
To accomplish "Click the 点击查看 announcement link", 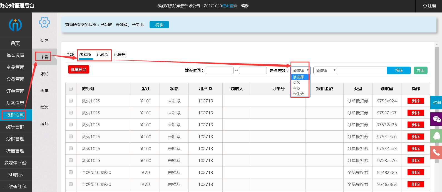I will pyautogui.click(x=230, y=6).
